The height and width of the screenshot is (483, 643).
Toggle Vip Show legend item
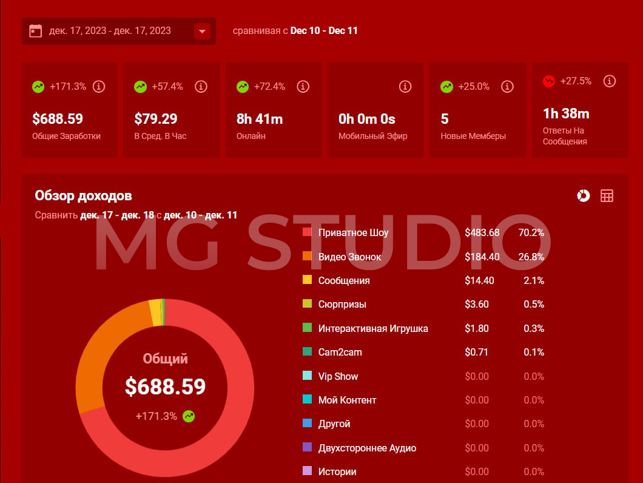[338, 377]
